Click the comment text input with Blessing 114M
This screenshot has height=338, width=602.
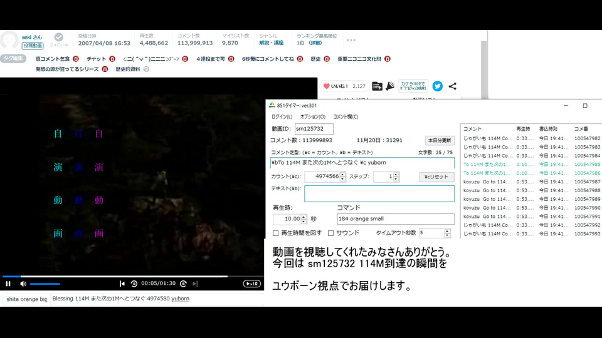pyautogui.click(x=157, y=299)
